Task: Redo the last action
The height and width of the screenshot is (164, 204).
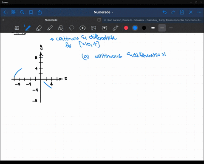Action: point(173,12)
